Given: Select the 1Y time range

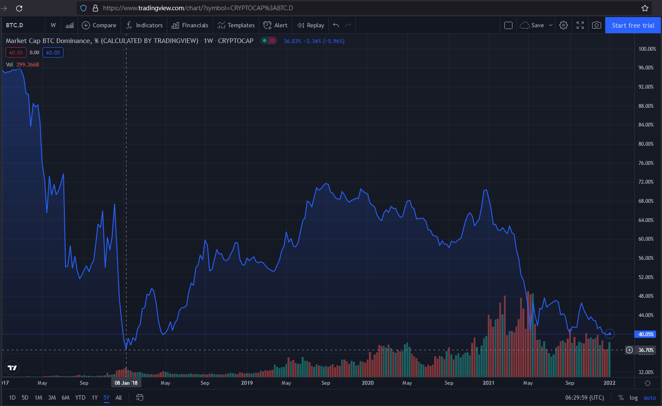Looking at the screenshot, I should [x=95, y=397].
